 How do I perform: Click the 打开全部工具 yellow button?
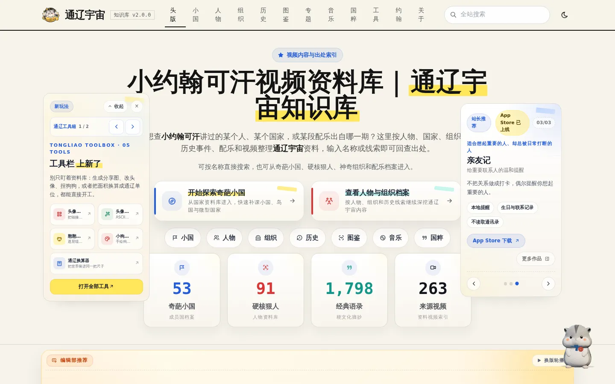97,287
